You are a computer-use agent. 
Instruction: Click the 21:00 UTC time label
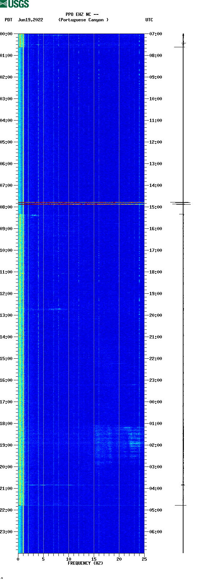pyautogui.click(x=156, y=337)
